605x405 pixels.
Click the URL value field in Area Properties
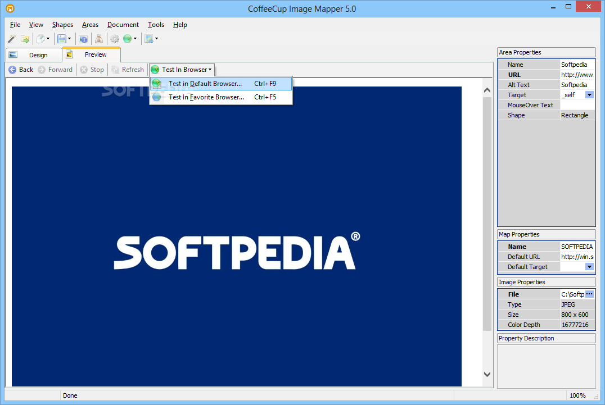point(577,75)
